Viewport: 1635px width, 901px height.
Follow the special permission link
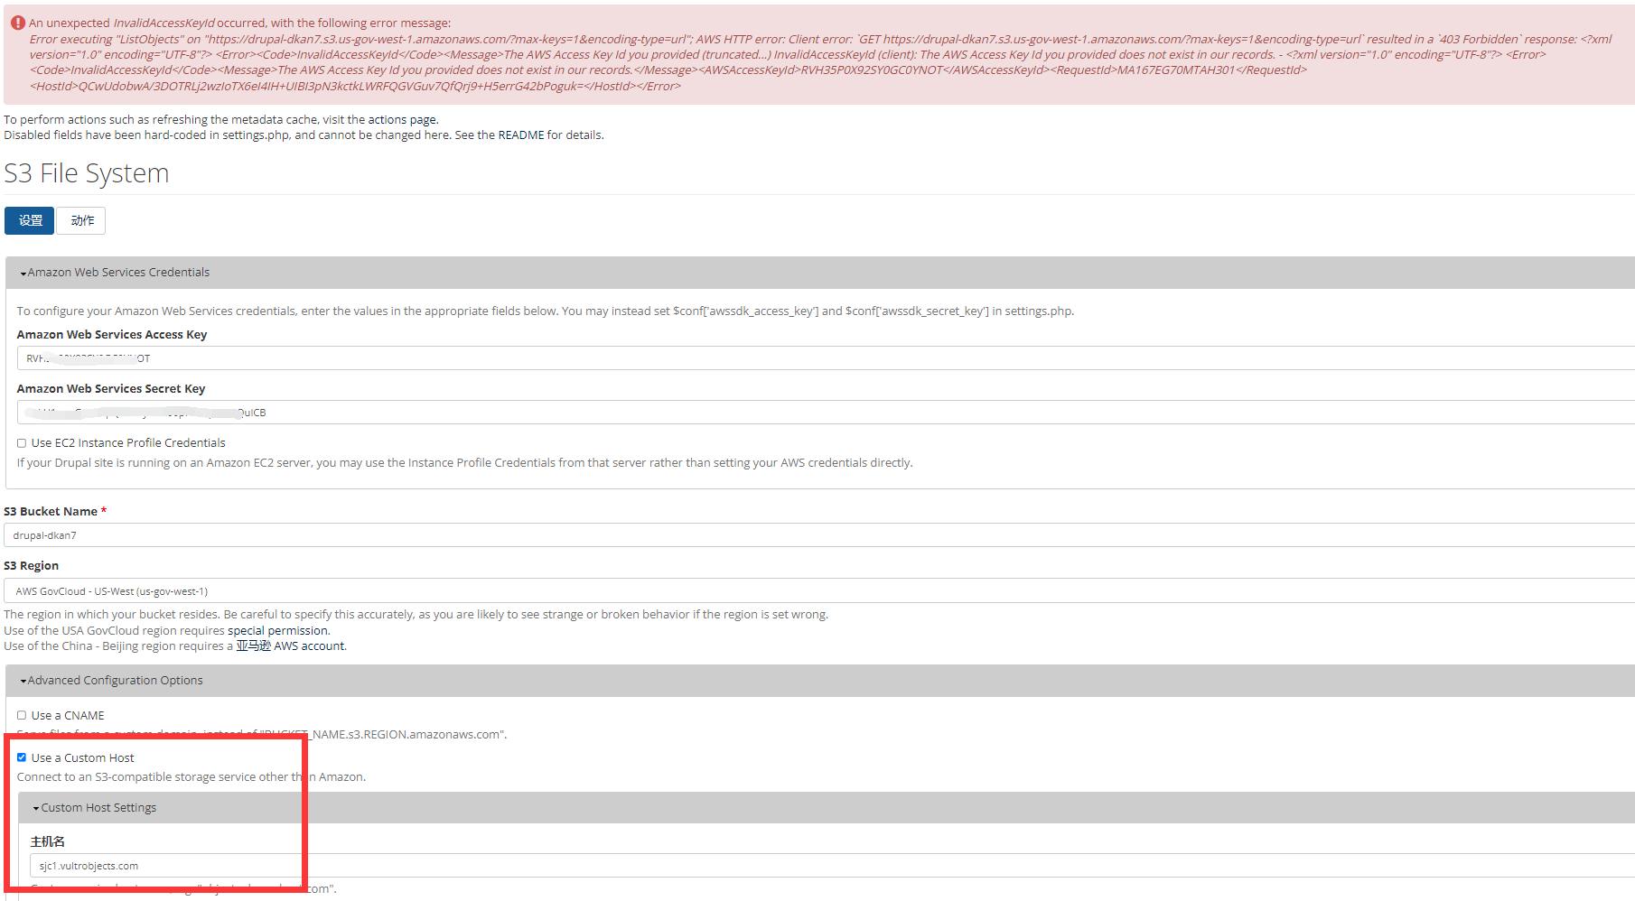click(x=276, y=630)
